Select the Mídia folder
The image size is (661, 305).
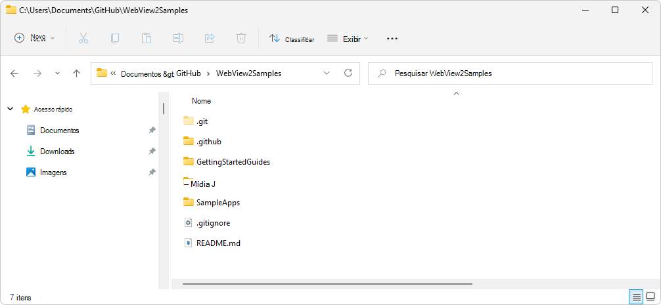pyautogui.click(x=200, y=183)
